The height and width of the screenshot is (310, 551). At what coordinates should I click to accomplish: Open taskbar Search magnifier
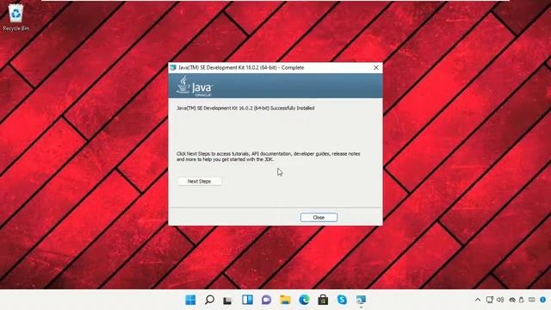pyautogui.click(x=209, y=300)
